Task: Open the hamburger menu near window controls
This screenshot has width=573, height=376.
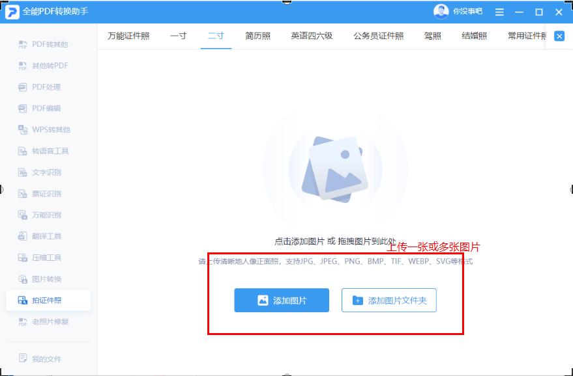Action: [x=499, y=12]
